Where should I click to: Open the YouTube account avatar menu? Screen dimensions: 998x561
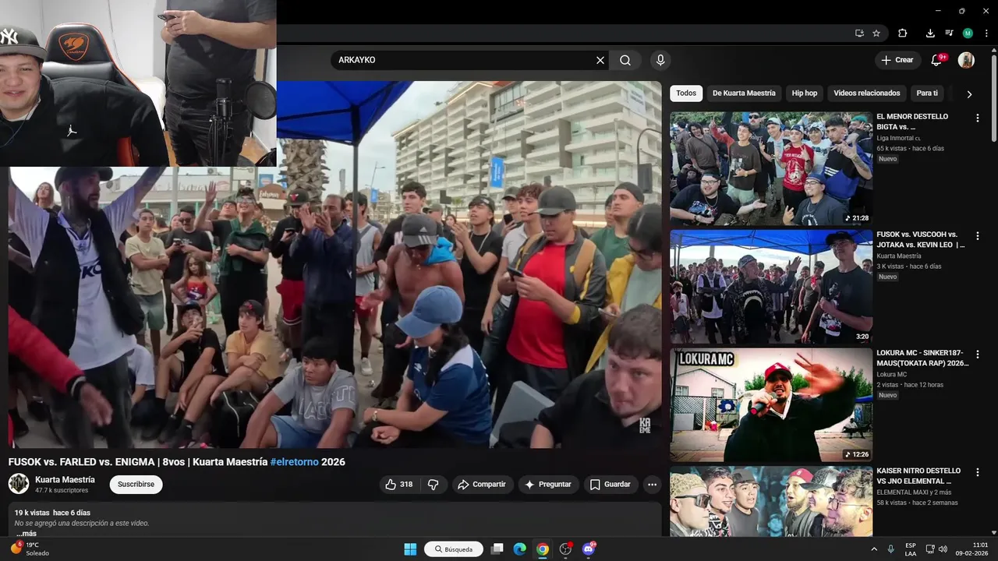coord(966,60)
